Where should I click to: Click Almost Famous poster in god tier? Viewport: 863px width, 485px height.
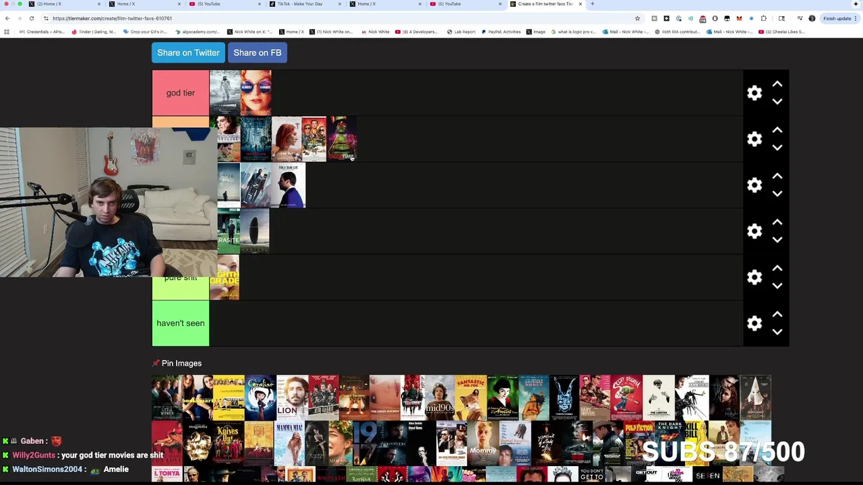point(256,93)
